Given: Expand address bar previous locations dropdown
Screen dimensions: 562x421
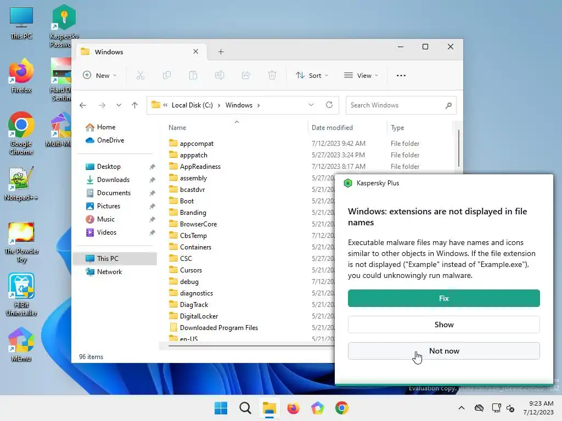Looking at the screenshot, I should coord(311,105).
